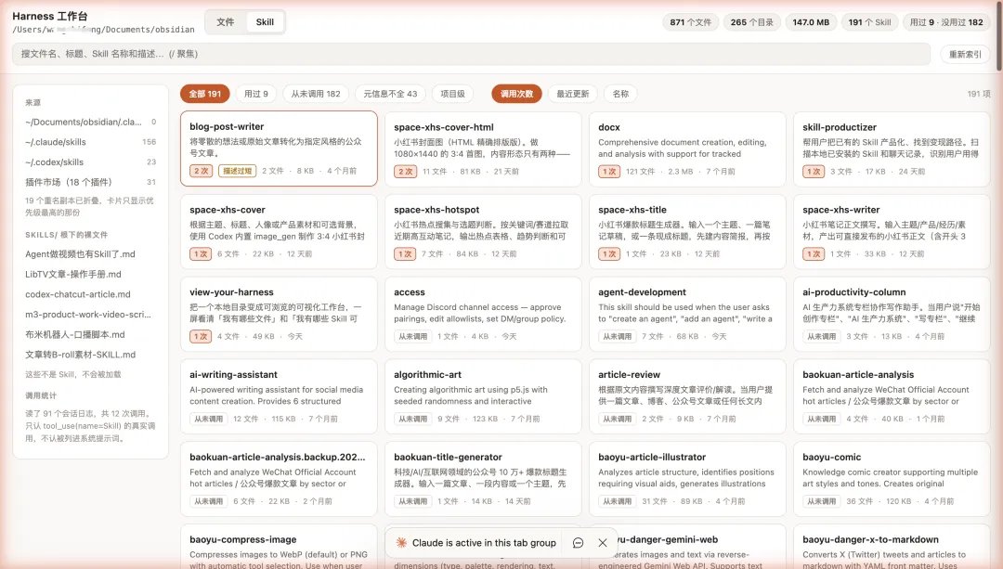The width and height of the screenshot is (1003, 569).
Task: Click the Claude asterisk logo icon
Action: pyautogui.click(x=401, y=543)
